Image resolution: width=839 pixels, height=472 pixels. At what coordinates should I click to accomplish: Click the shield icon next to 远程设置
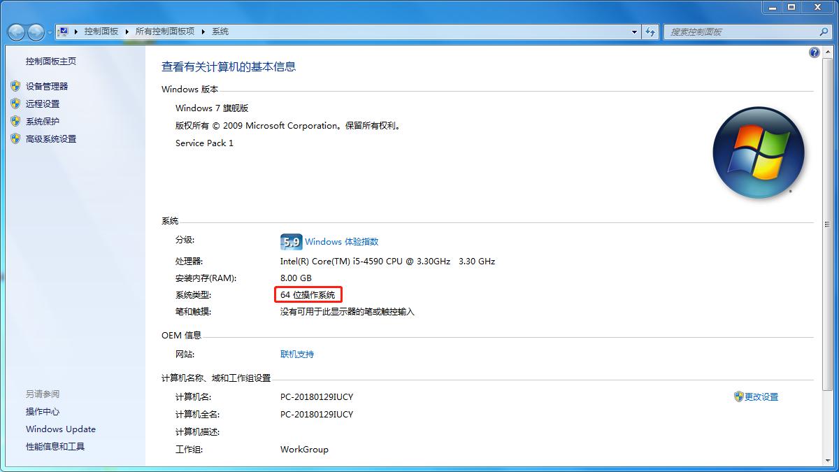[15, 103]
